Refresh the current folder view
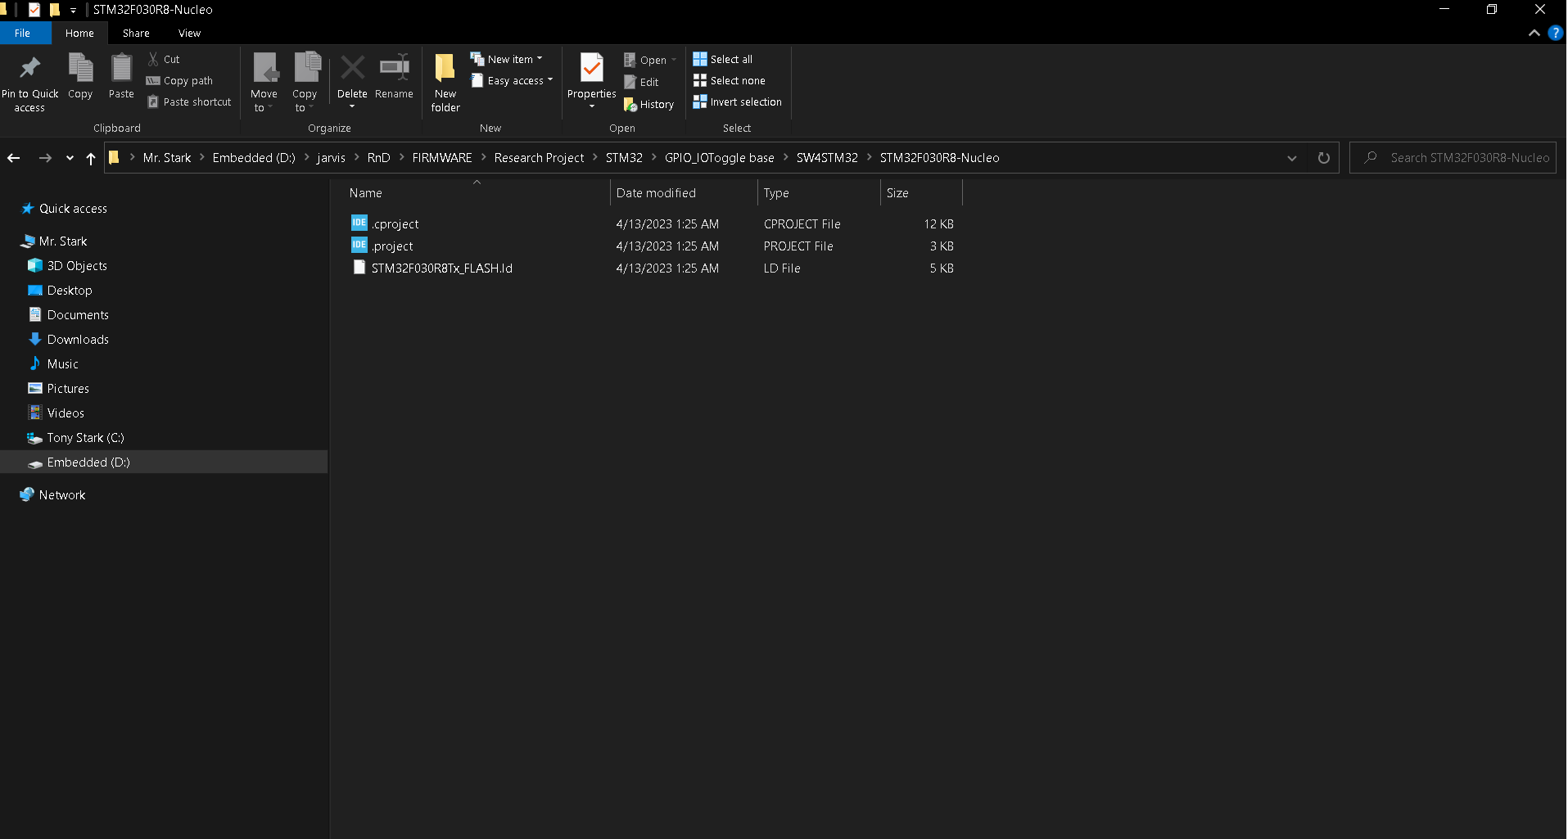The image size is (1568, 839). 1324,158
